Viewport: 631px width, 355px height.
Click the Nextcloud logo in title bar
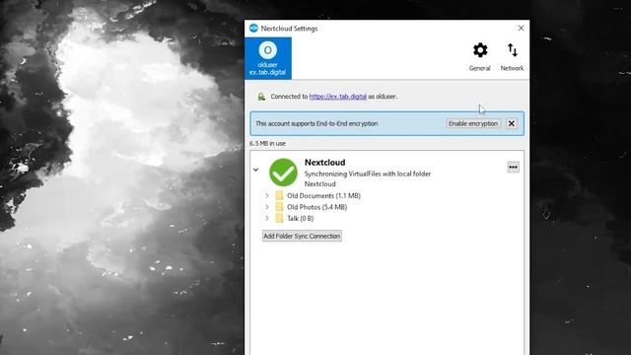point(253,29)
